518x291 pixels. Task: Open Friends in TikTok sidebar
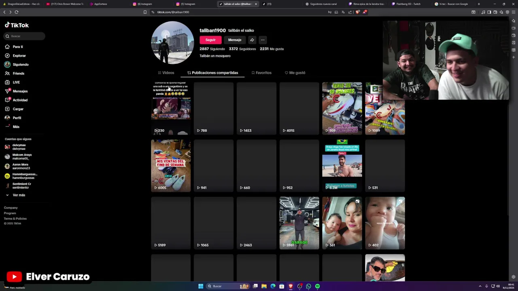[15, 74]
